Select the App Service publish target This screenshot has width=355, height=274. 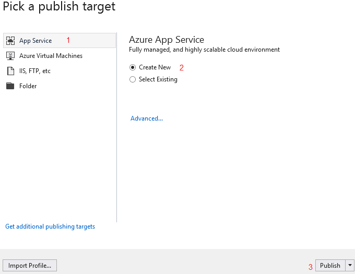click(x=60, y=41)
